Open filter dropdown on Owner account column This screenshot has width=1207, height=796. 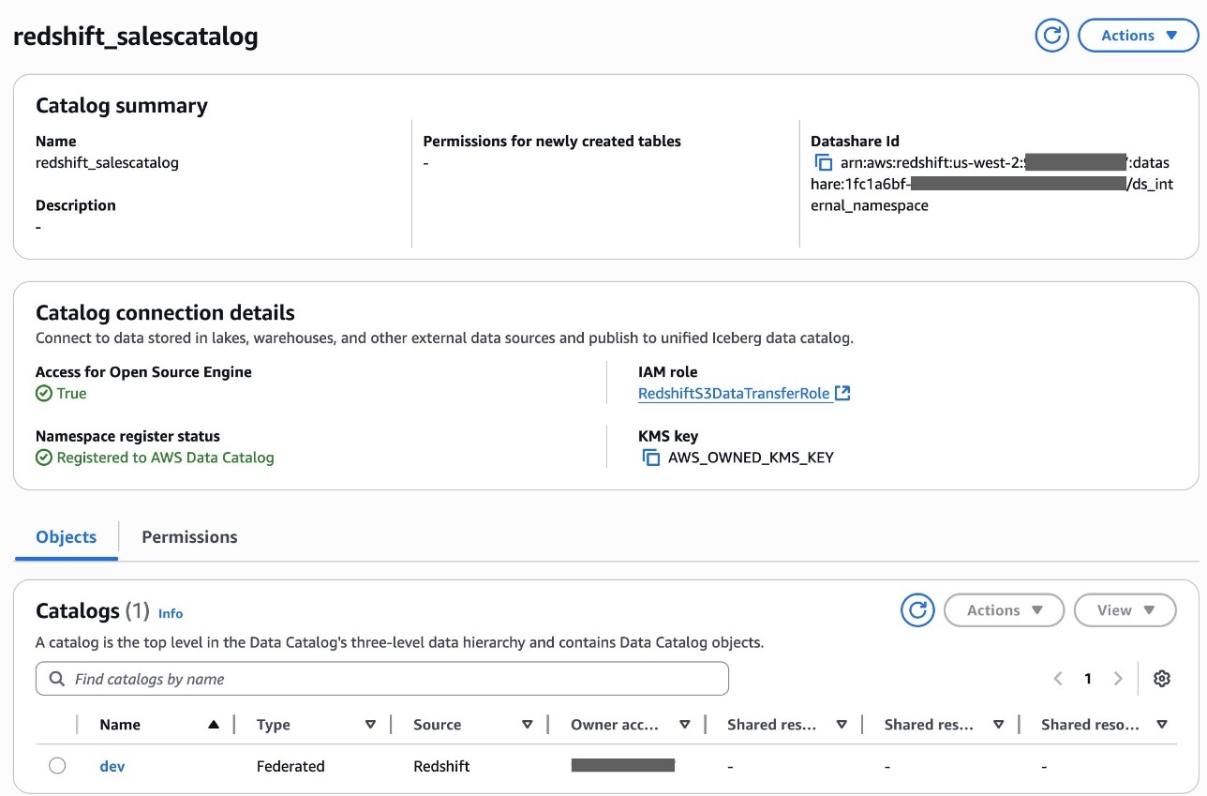point(685,725)
